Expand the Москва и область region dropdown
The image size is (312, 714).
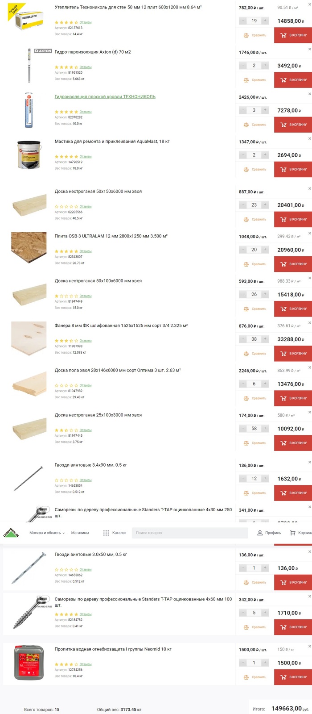tap(47, 533)
